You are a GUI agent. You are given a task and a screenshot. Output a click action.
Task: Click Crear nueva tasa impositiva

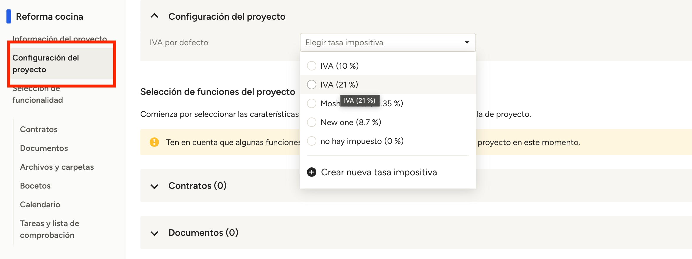tap(379, 172)
